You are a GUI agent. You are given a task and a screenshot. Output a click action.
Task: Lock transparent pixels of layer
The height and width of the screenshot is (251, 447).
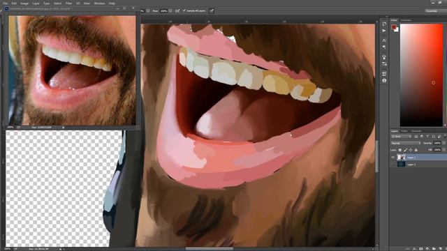click(400, 150)
